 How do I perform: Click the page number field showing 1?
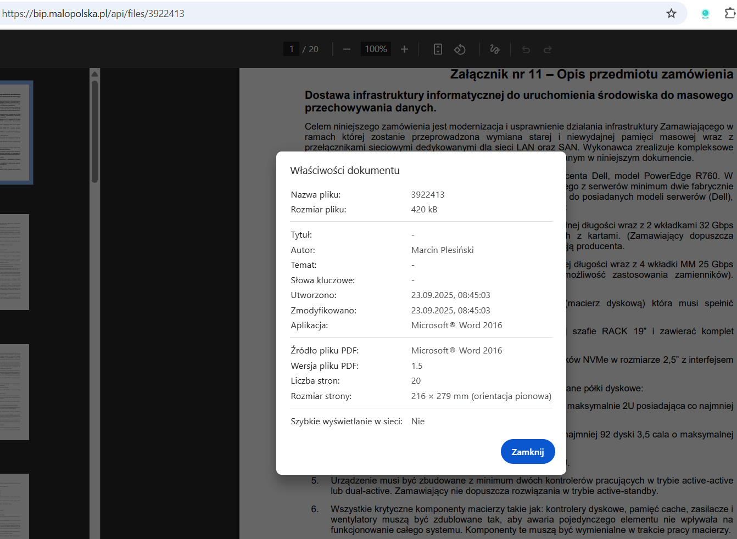point(291,49)
